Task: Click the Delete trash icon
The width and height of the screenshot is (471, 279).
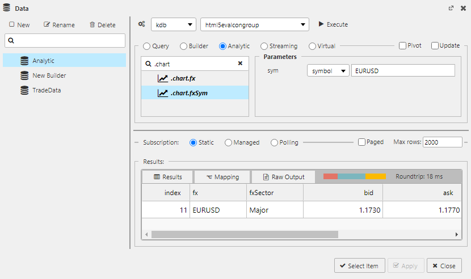Action: point(92,25)
